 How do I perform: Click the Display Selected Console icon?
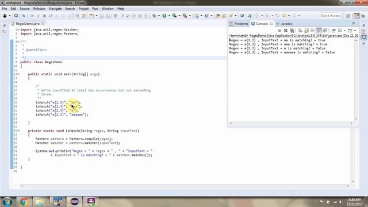[340, 30]
